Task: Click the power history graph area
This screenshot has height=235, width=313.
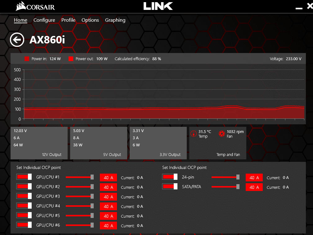Action: pyautogui.click(x=164, y=94)
